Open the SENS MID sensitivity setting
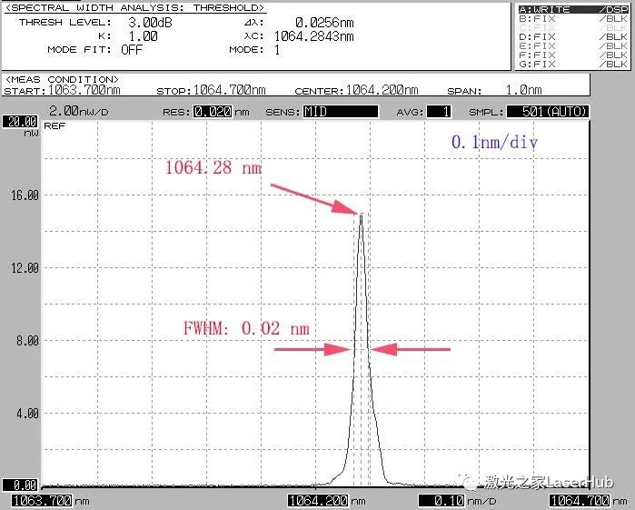The width and height of the screenshot is (635, 510). click(x=339, y=112)
